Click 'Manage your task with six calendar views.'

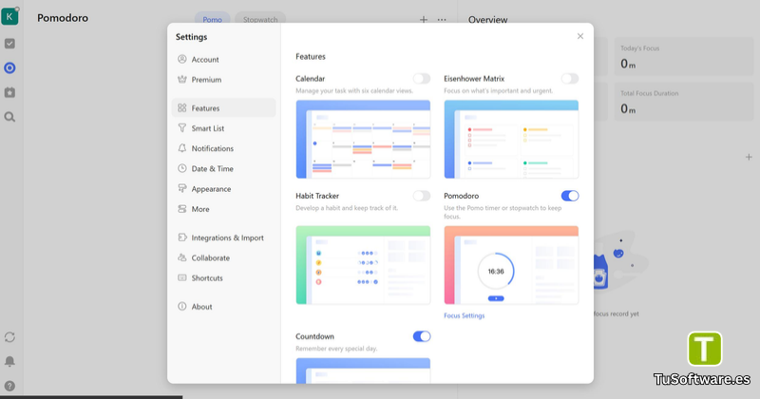354,90
